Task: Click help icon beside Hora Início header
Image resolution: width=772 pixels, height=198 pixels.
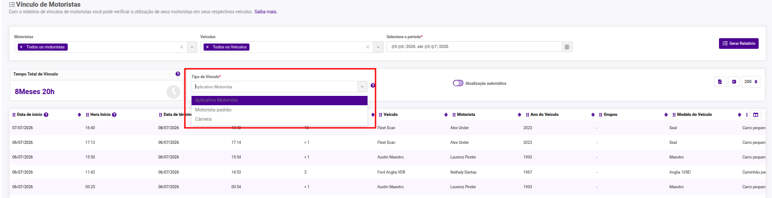Action: [114, 115]
